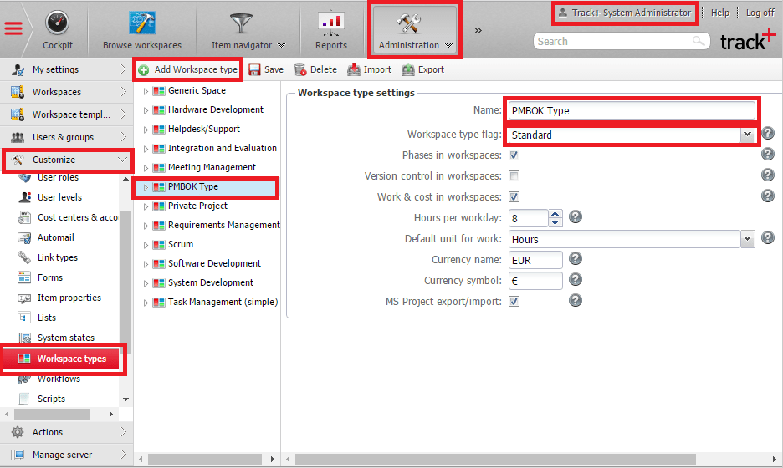Image resolution: width=783 pixels, height=468 pixels.
Task: Click help icon beside Work & cost
Action: point(768,196)
